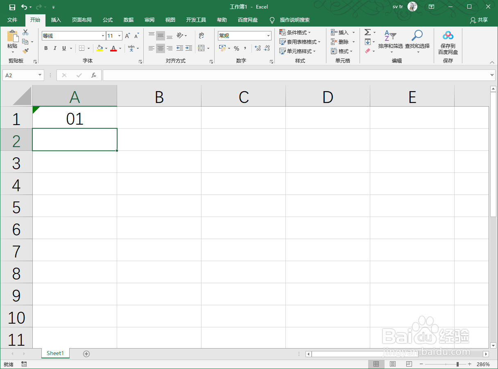
Task: Toggle bold formatting with the B icon
Action: [46, 48]
